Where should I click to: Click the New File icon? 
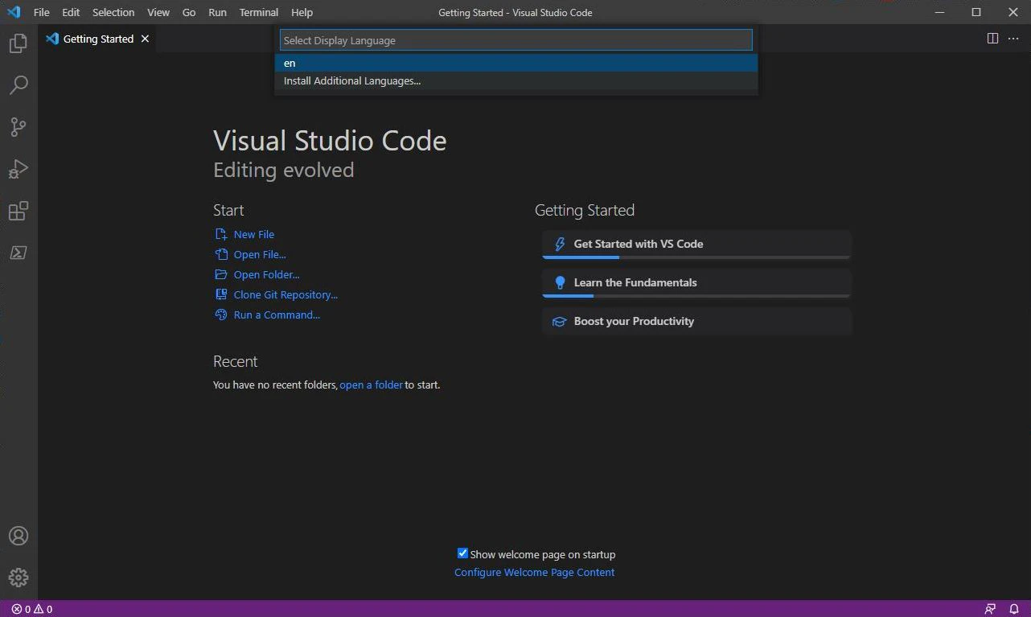221,234
